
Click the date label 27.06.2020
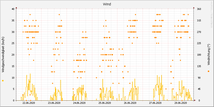[x=155, y=103]
